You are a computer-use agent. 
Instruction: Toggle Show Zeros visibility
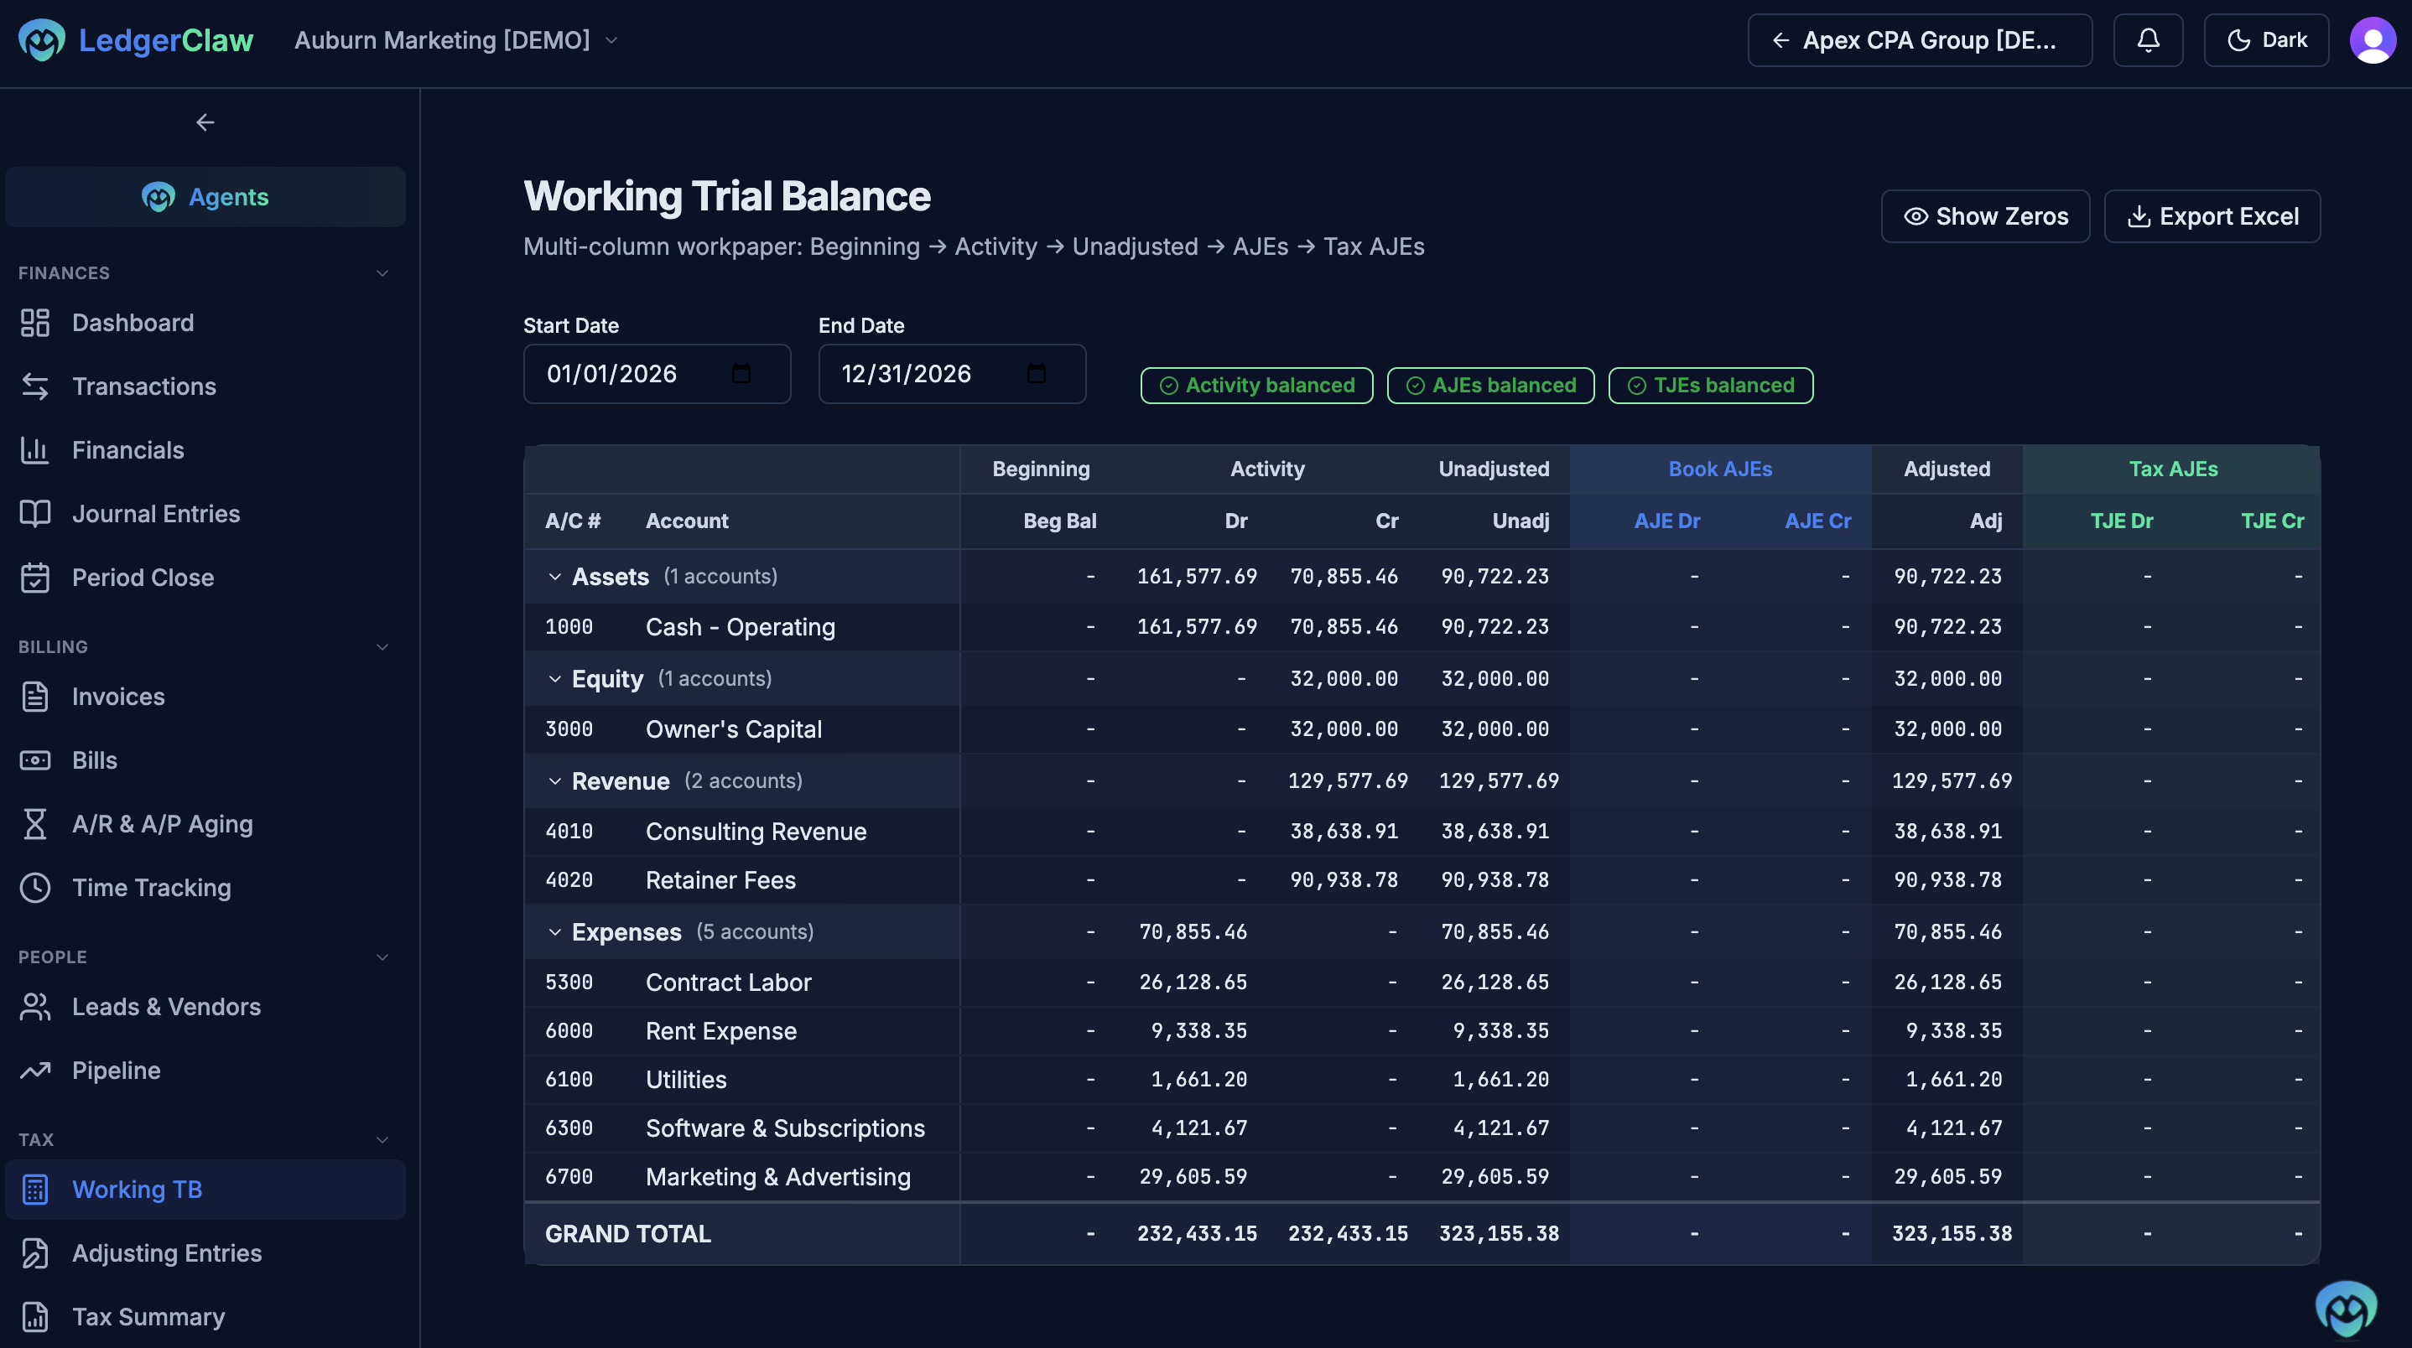click(1985, 216)
